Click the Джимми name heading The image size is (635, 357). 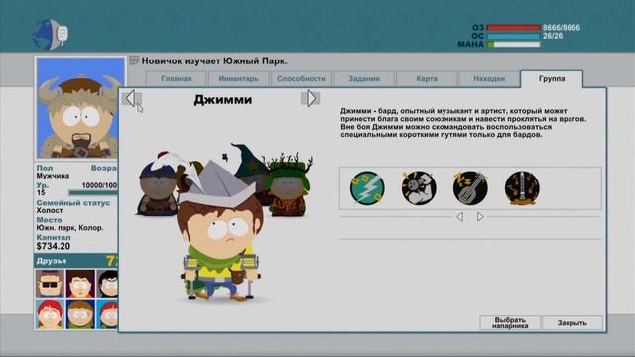[x=222, y=99]
